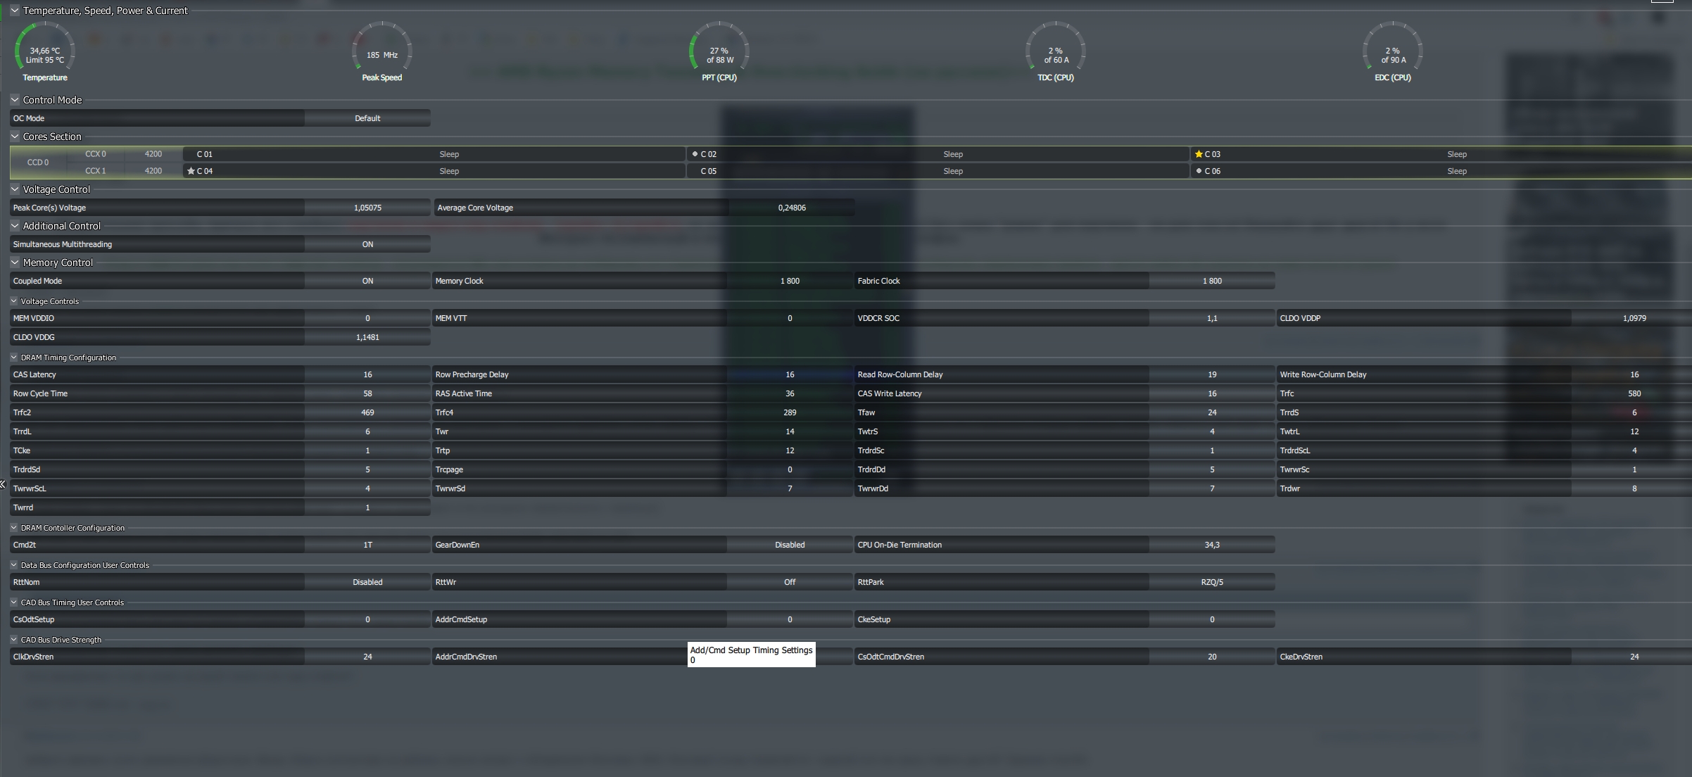
Task: Toggle the Simultaneous Multithreading ON value
Action: pyautogui.click(x=367, y=244)
